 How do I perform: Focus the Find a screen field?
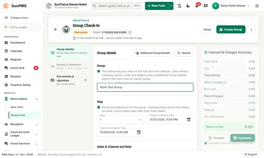pyautogui.click(x=21, y=27)
